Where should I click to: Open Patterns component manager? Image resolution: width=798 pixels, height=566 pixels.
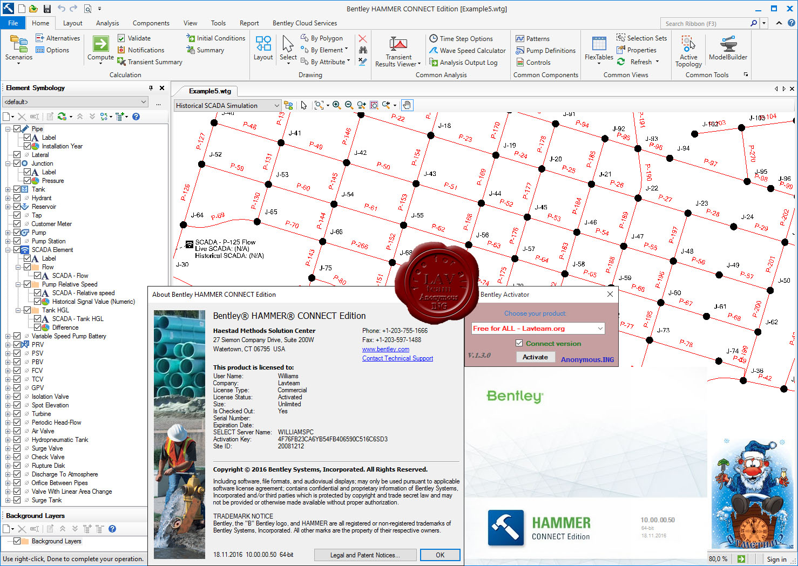point(532,39)
